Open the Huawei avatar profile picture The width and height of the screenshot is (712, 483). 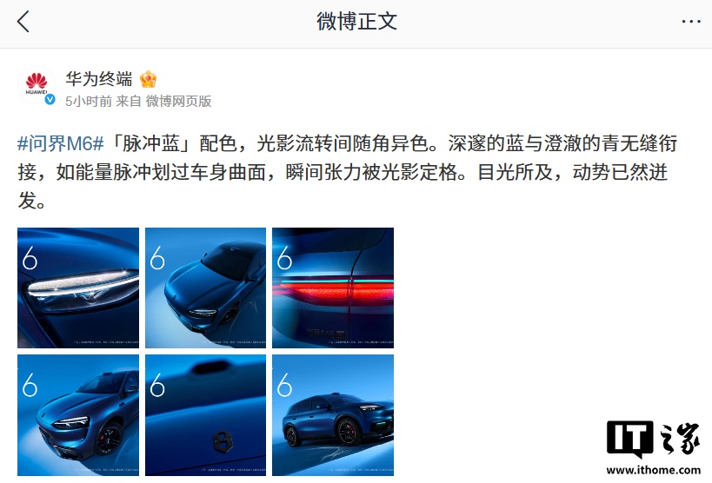click(x=37, y=85)
